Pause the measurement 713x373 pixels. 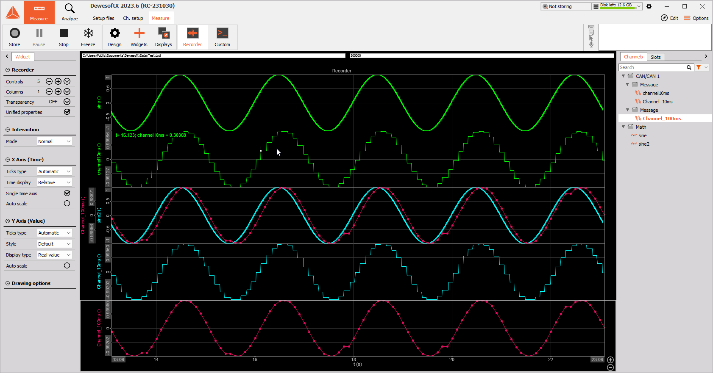39,37
